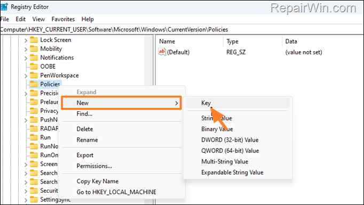Choose Export from the context menu
364x205 pixels.
(121, 155)
